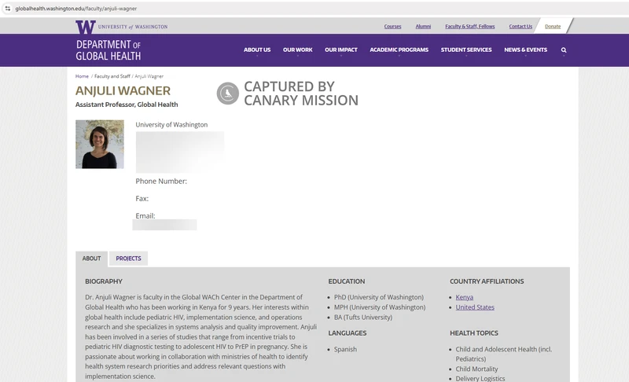Click the 'Phone Number:' label

[x=161, y=182]
